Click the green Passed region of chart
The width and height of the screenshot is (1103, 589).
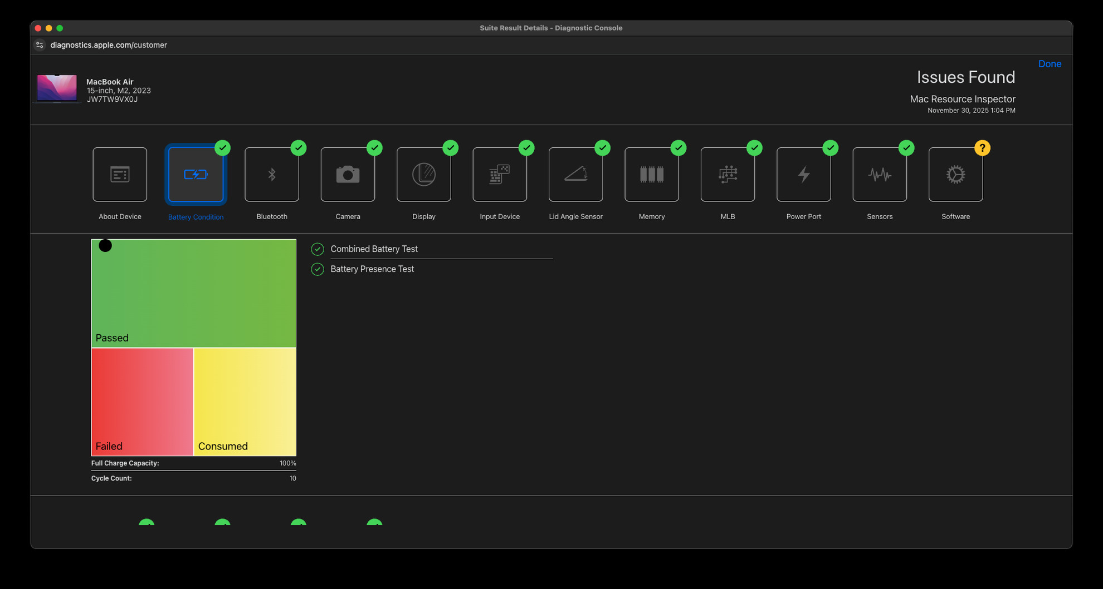click(194, 293)
